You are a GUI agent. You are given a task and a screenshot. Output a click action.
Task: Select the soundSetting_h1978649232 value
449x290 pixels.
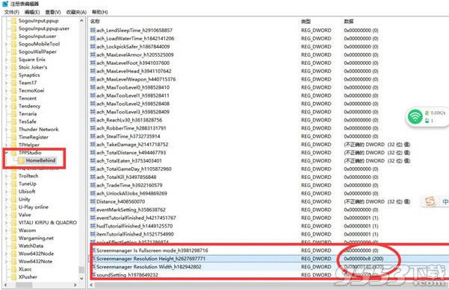click(127, 274)
